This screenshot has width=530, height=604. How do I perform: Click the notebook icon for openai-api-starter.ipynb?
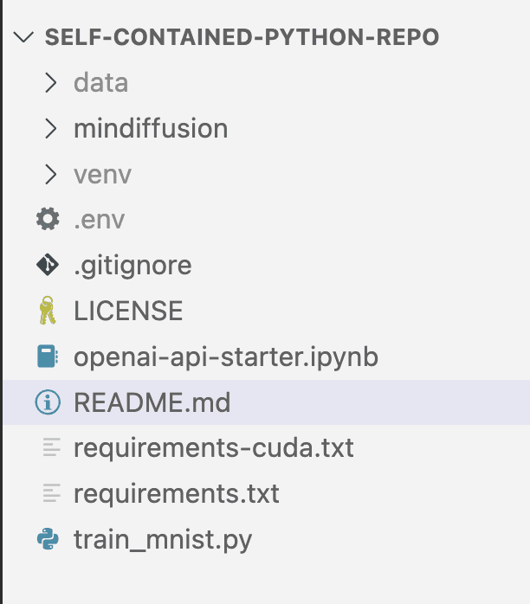pos(48,357)
